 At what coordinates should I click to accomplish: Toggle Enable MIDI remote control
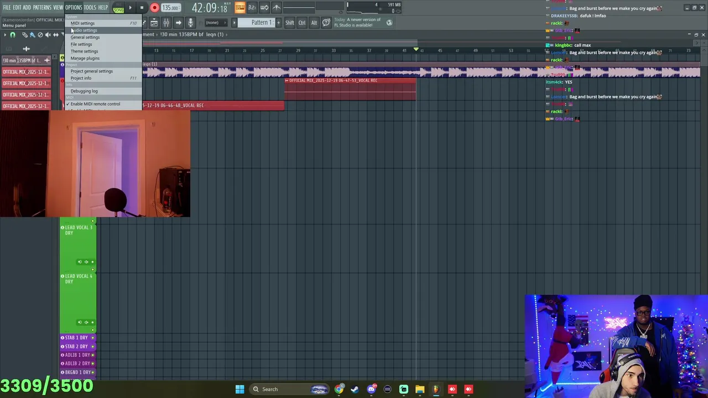point(103,104)
